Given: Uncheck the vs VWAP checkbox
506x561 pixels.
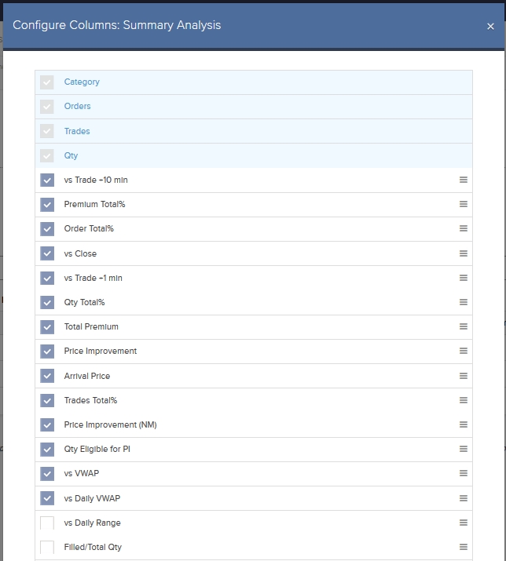Looking at the screenshot, I should (47, 473).
